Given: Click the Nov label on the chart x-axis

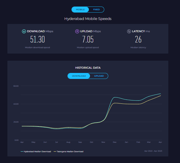Looking at the screenshot, I should click(x=103, y=142).
